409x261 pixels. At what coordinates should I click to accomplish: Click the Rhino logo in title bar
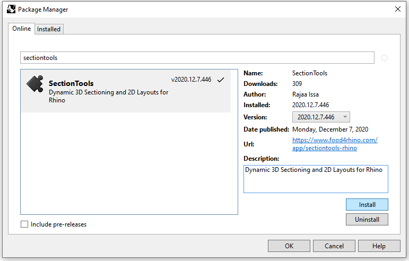tap(11, 9)
